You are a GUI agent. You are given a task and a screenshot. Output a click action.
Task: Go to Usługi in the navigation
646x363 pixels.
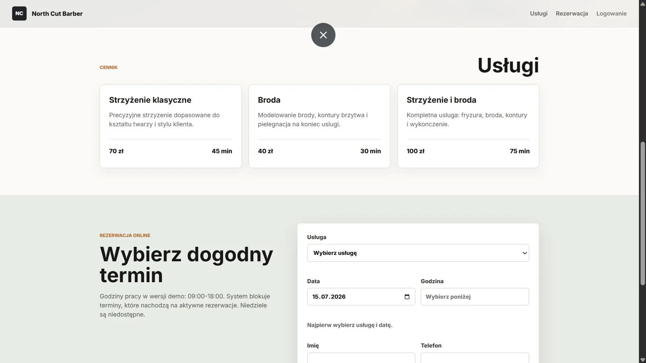coord(539,13)
